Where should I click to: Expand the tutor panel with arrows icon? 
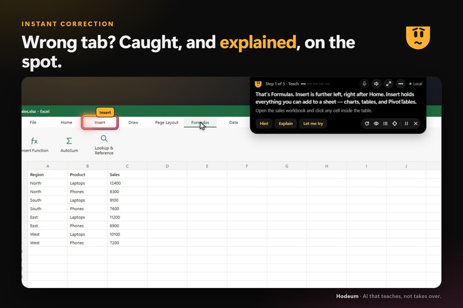tap(388, 84)
